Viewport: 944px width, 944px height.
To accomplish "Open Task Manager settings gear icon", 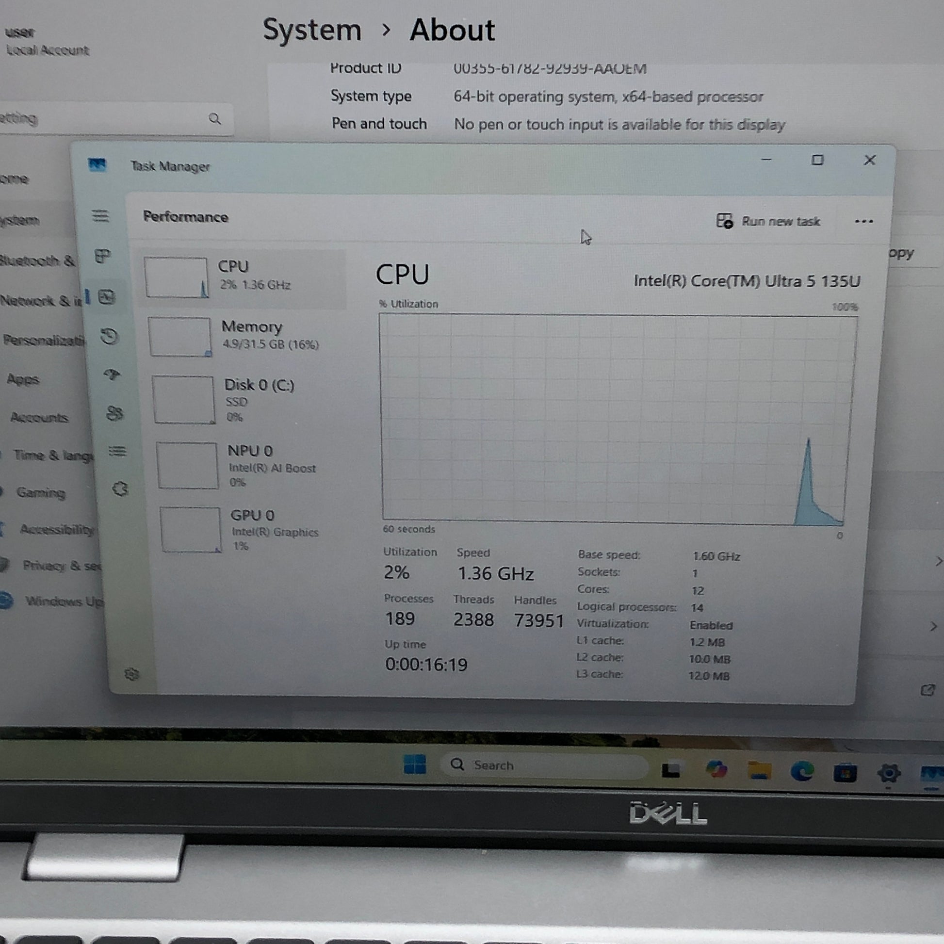I will [x=131, y=674].
